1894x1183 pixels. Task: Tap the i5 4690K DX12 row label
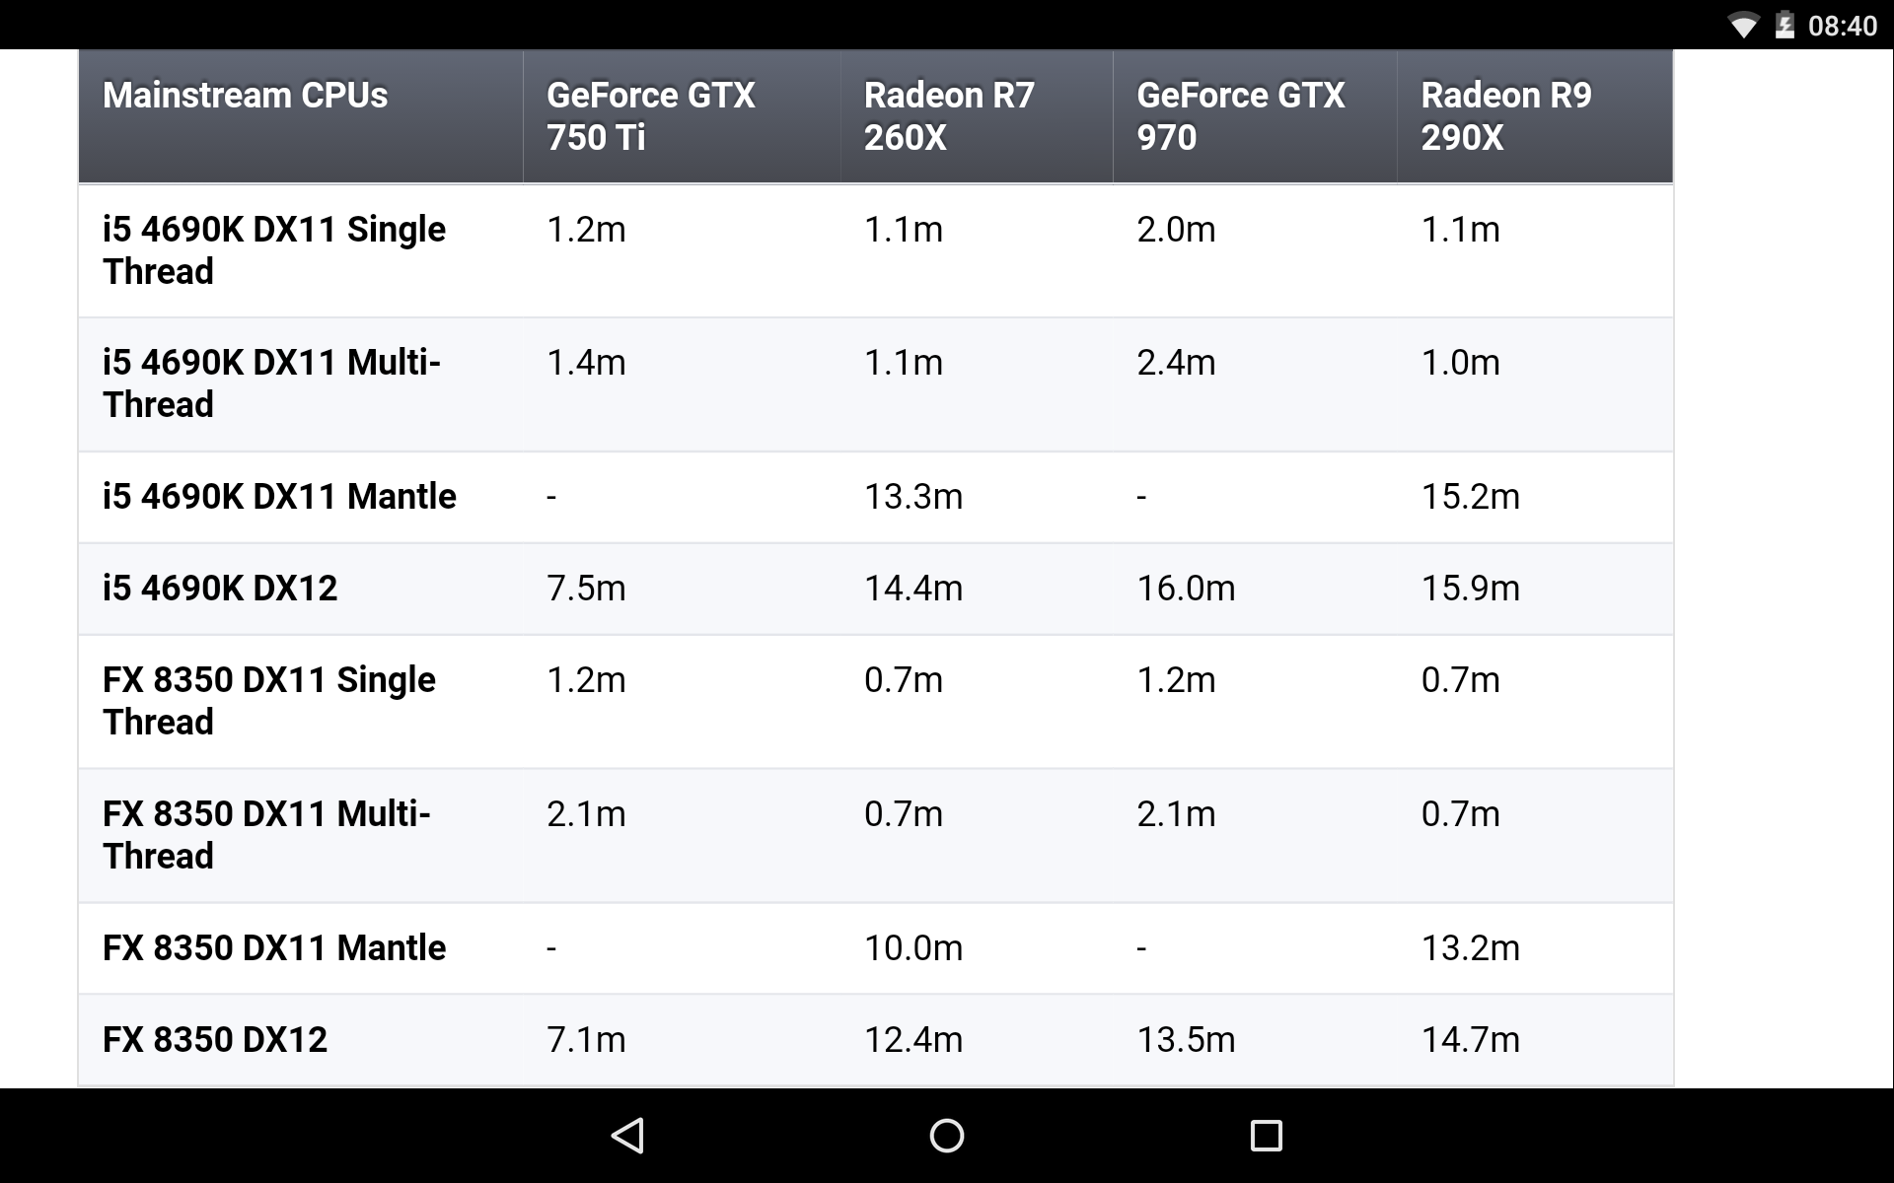tap(220, 588)
